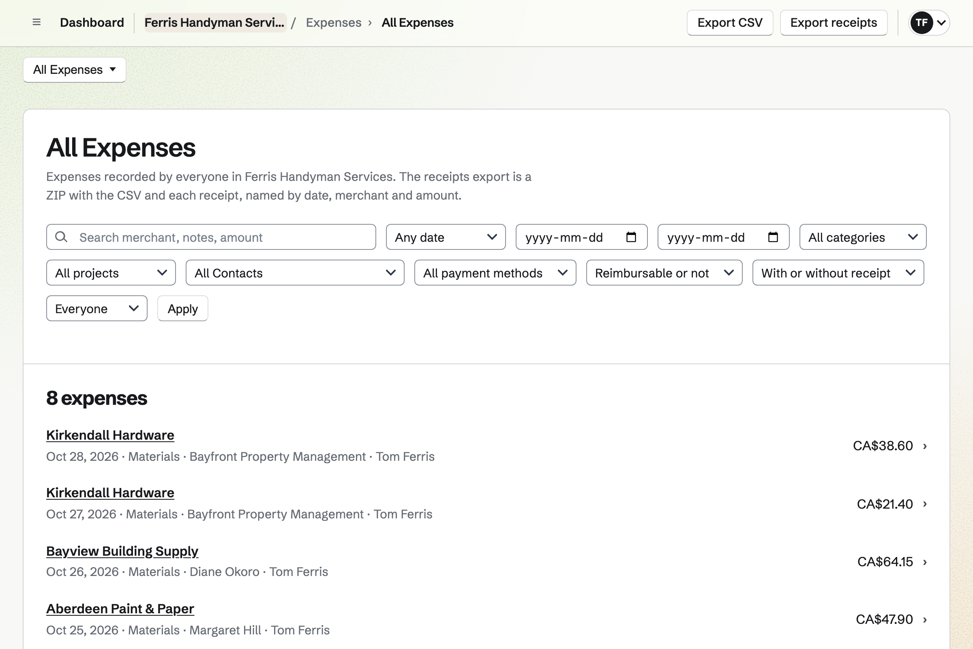
Task: Open the CA$64.15 expense row chevron
Action: pos(925,562)
